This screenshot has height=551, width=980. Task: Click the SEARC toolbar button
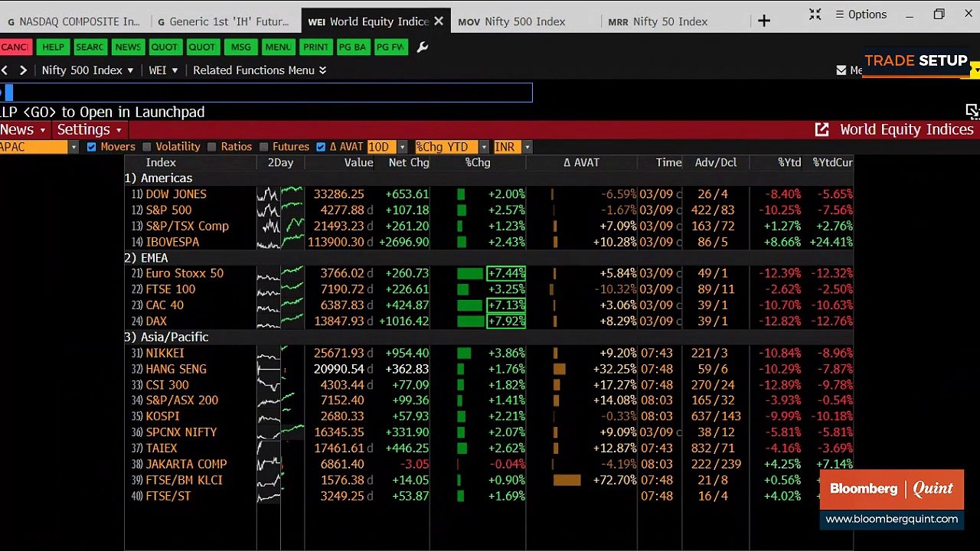click(x=90, y=47)
